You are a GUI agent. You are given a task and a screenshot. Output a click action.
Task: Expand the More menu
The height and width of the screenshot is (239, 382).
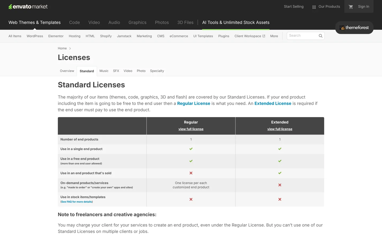tap(274, 36)
